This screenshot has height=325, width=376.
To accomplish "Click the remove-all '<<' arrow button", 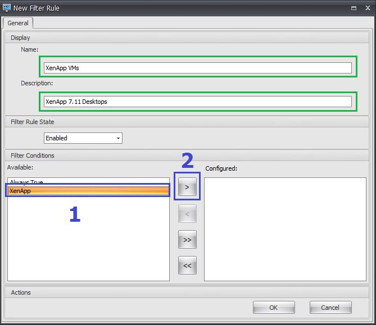I will (187, 266).
